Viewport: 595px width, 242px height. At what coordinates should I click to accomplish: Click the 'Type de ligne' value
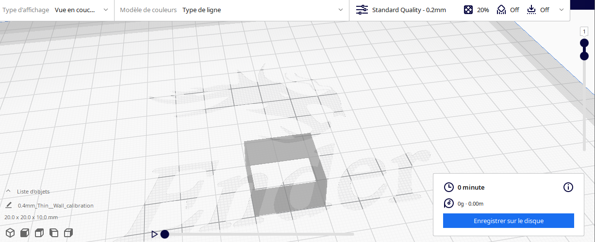[x=201, y=10]
